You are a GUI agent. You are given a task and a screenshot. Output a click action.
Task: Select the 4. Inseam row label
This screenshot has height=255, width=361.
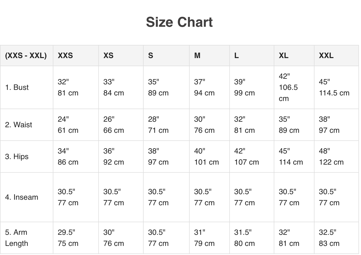point(21,197)
